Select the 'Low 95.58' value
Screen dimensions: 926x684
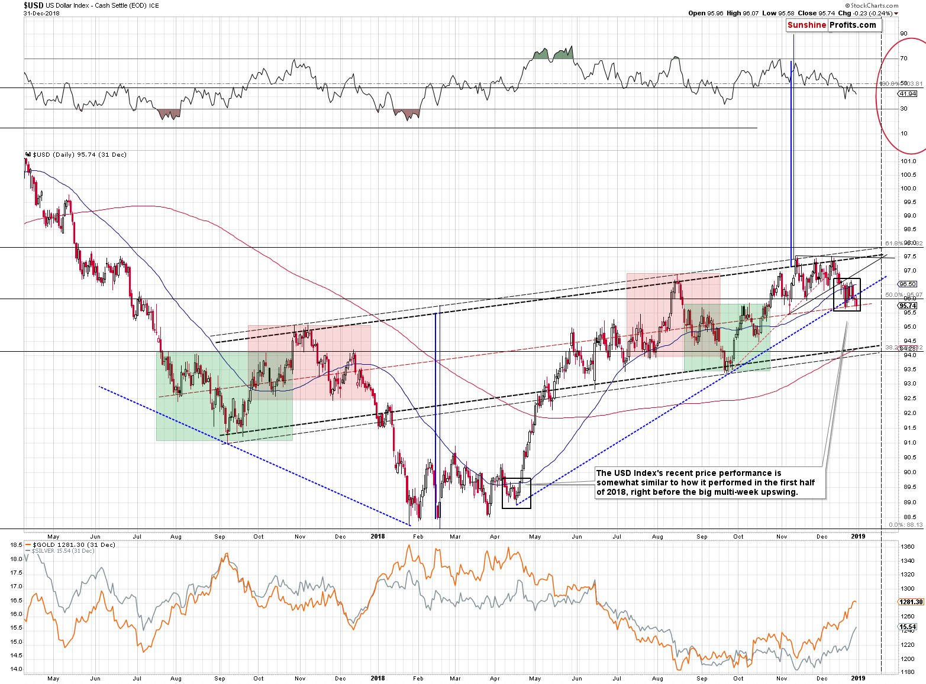[778, 13]
